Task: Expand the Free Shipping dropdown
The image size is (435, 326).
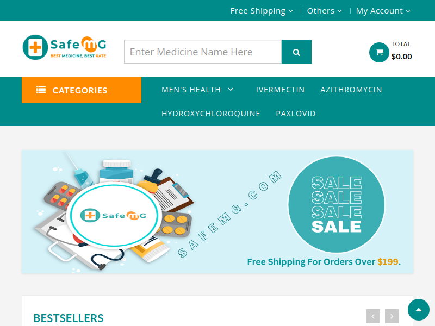Action: coord(262,11)
